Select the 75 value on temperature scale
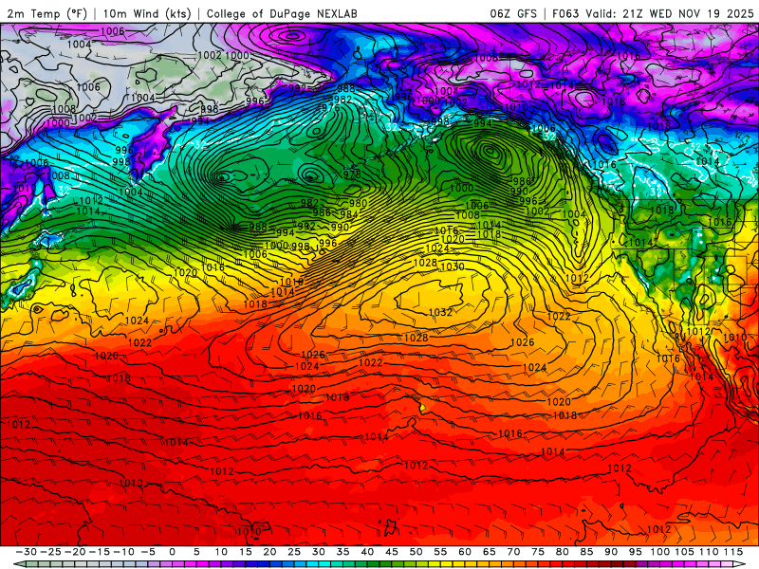759x569 pixels. click(538, 552)
